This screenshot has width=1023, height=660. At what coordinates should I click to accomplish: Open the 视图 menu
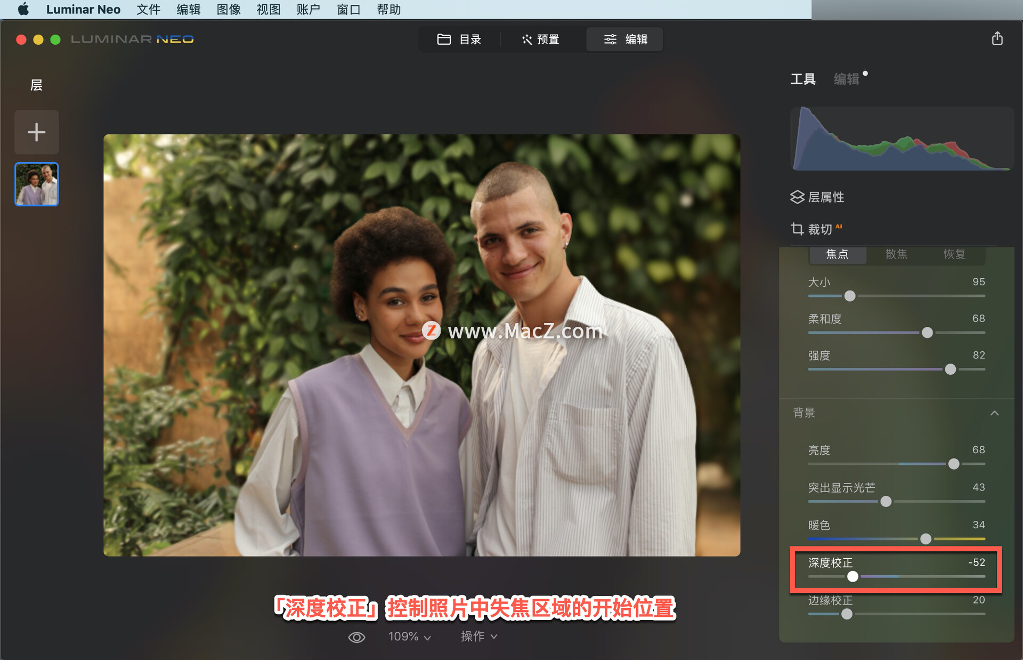pyautogui.click(x=269, y=9)
